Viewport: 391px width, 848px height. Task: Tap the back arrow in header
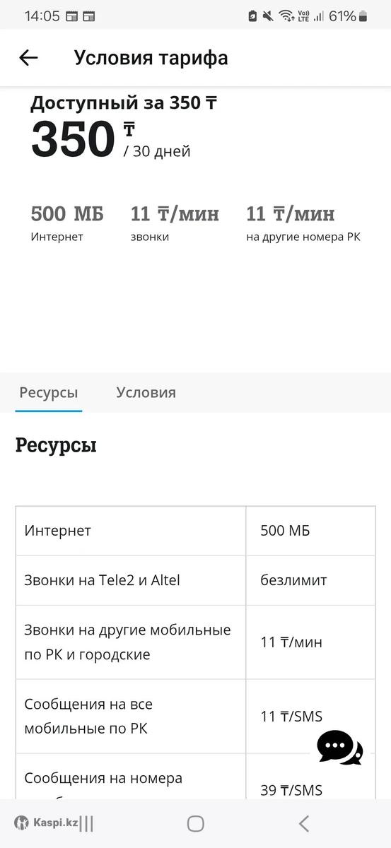coord(28,58)
